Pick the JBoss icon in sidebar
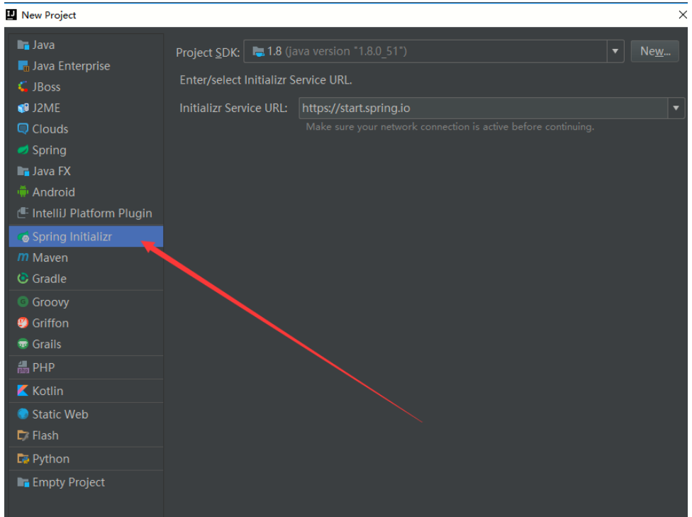 point(23,87)
